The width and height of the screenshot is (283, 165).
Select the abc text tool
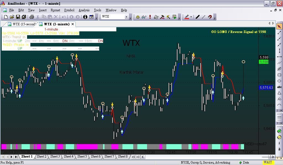tap(279, 87)
